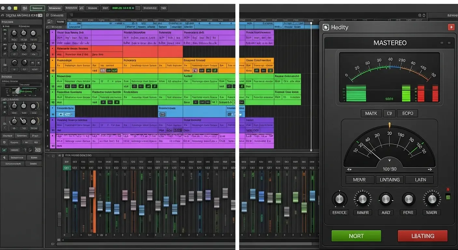
Task: Open the Bucoxald toolbar item
Action: 150,8
